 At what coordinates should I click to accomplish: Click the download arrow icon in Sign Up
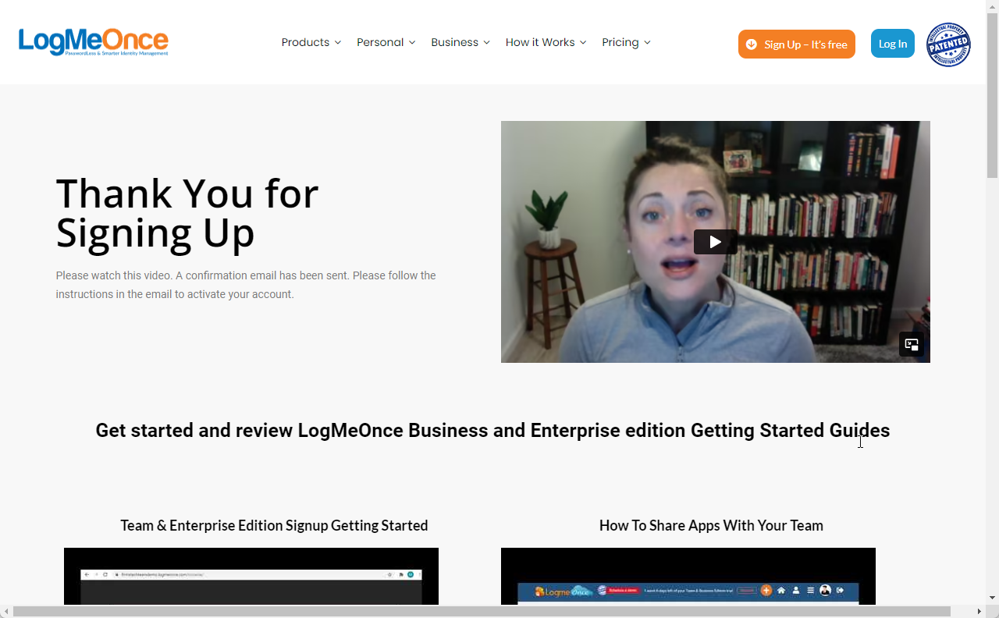[751, 44]
